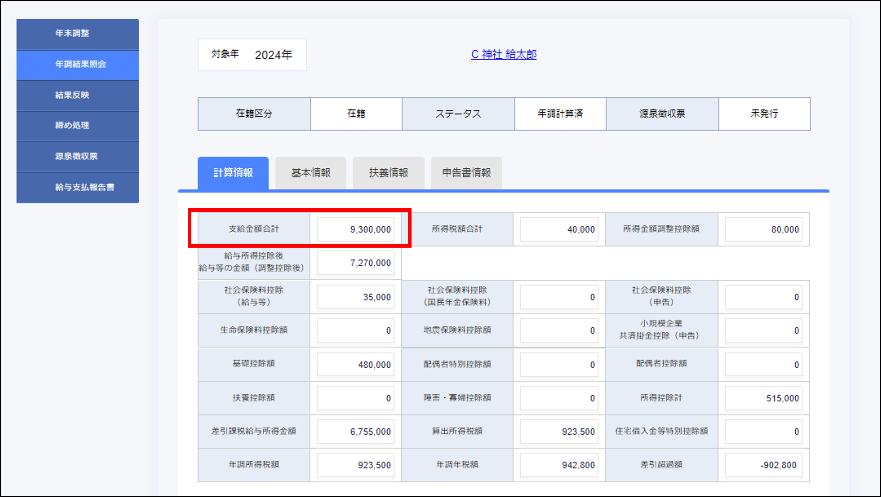Click the 住宅借入金等特別控除額 value field
The width and height of the screenshot is (881, 497).
(x=763, y=432)
